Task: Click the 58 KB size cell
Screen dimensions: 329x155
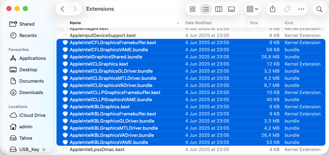Action: point(273,50)
